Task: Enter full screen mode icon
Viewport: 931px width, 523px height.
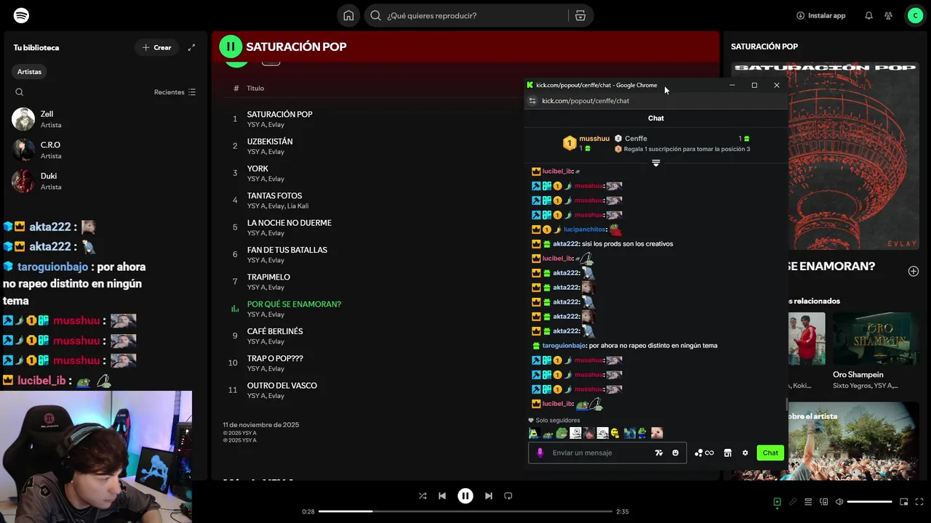Action: [x=919, y=502]
